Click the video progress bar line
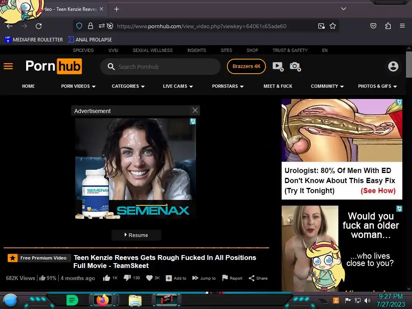This screenshot has width=412, height=309. click(x=136, y=247)
